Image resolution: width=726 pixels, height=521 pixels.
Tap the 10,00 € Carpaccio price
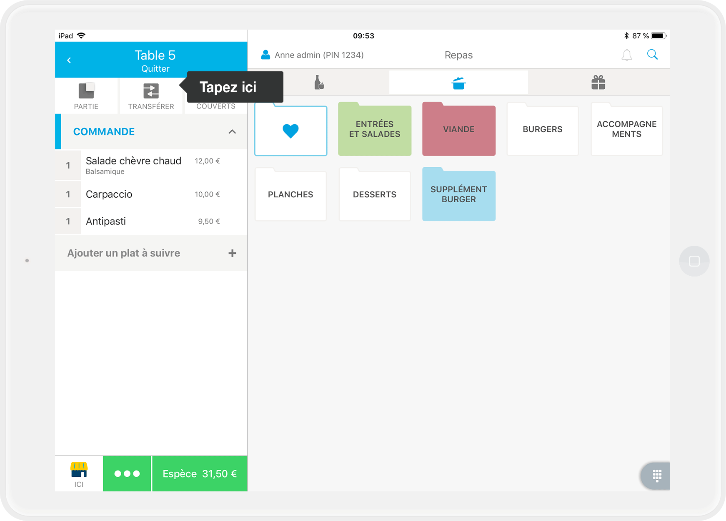(x=207, y=194)
